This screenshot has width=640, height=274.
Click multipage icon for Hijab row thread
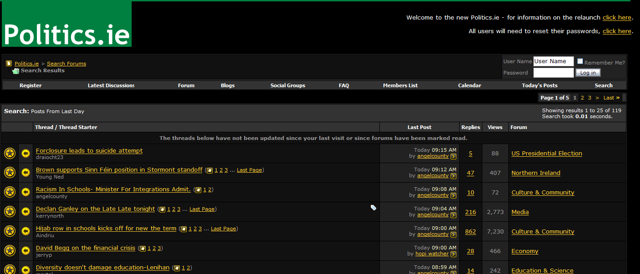pyautogui.click(x=184, y=229)
